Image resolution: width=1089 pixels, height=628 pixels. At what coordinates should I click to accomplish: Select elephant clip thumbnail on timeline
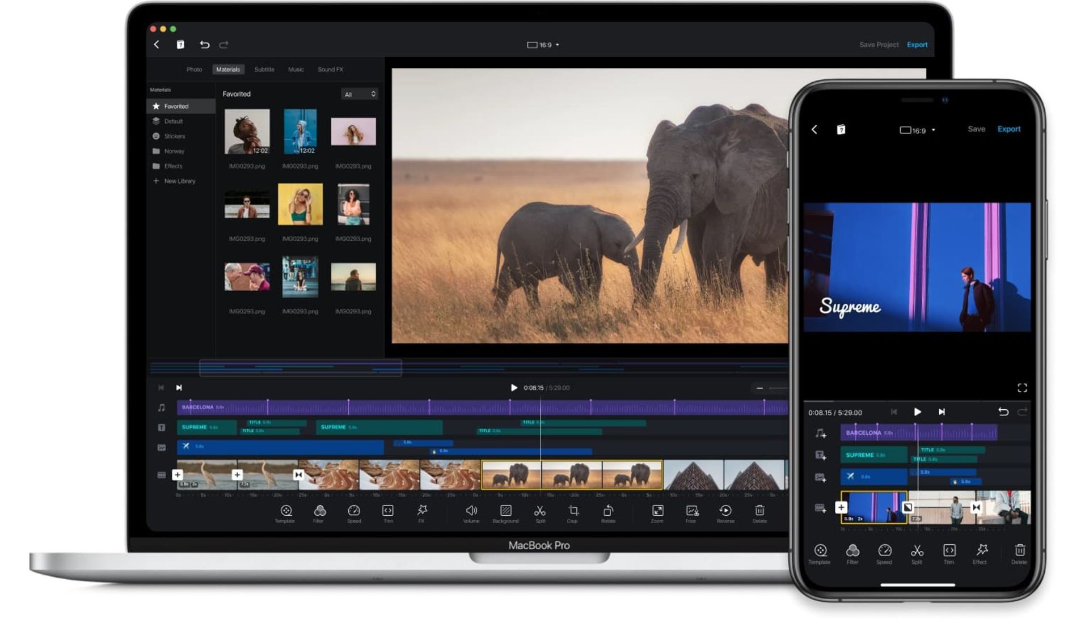571,475
